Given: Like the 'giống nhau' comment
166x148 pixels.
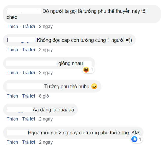Looking at the screenshot, I should point(12,73).
